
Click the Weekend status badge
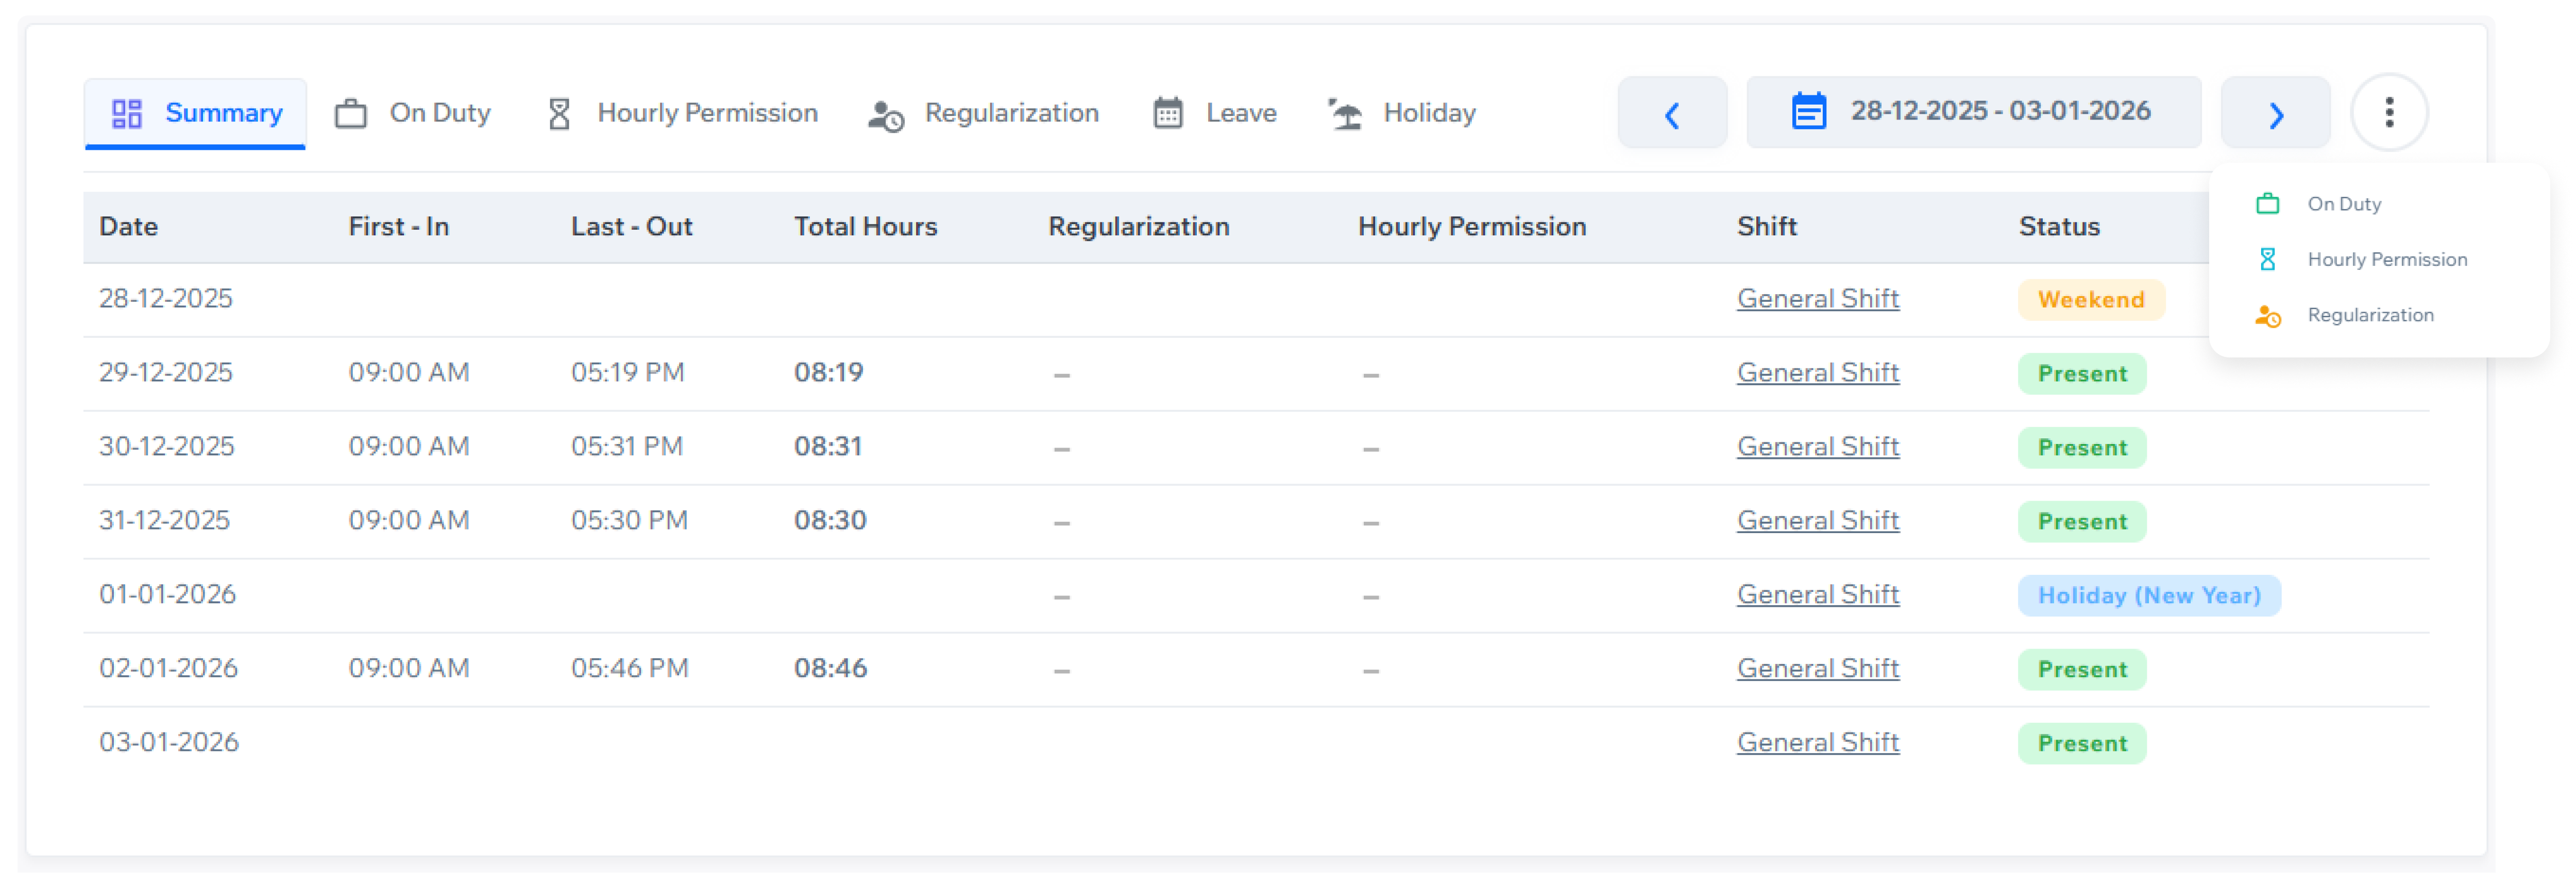[2091, 299]
